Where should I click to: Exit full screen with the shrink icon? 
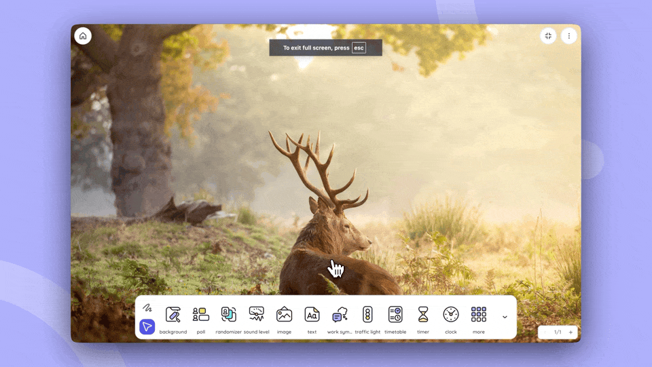[548, 36]
